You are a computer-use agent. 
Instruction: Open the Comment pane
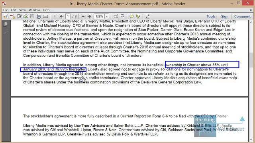[x=242, y=16]
